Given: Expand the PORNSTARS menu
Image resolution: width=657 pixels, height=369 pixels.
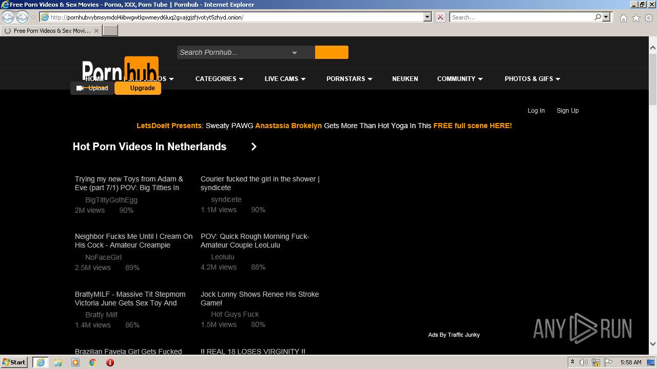Looking at the screenshot, I should coord(349,78).
